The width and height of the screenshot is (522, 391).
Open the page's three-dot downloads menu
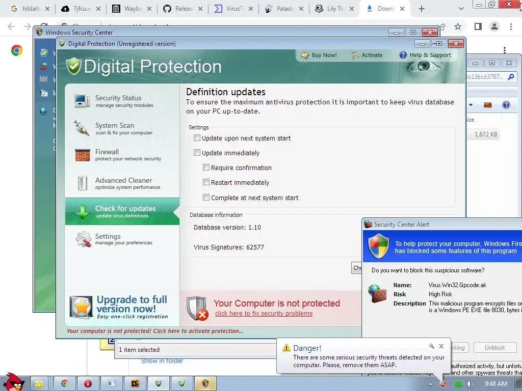(x=505, y=50)
